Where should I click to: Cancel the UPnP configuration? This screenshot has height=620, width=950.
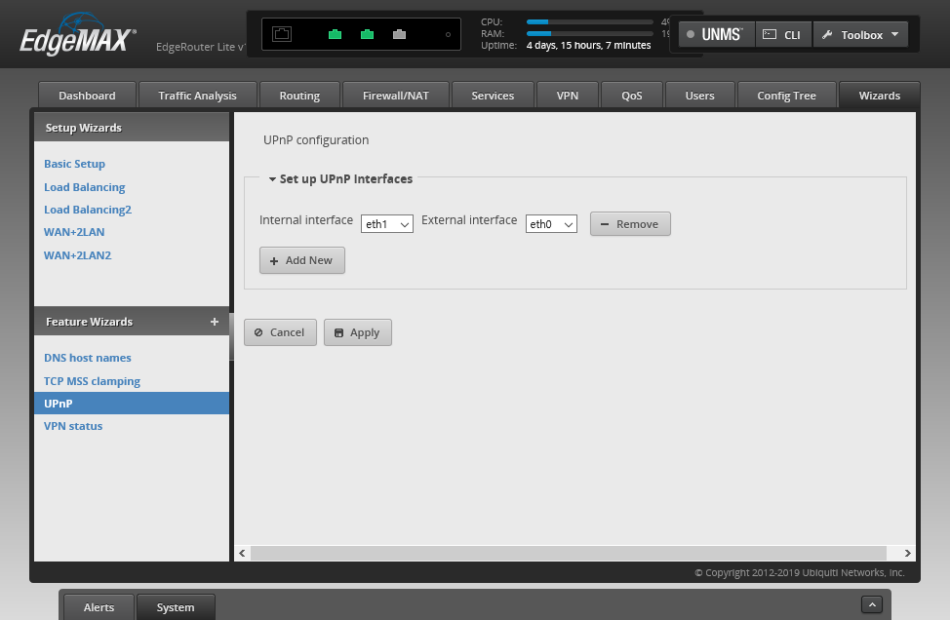(x=280, y=332)
